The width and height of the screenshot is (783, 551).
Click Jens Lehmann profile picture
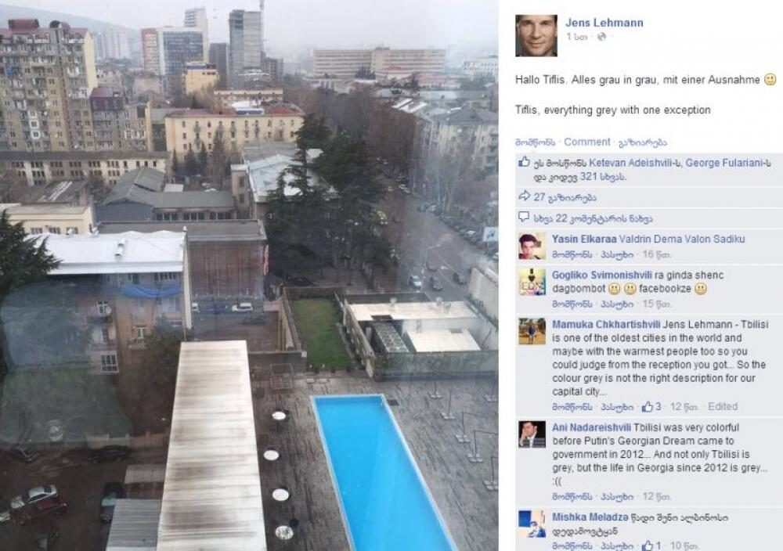pos(536,35)
